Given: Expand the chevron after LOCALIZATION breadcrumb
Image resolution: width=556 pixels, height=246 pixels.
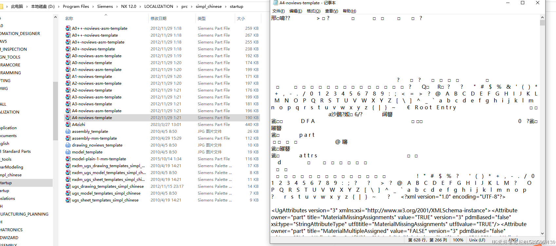Looking at the screenshot, I should click(x=177, y=7).
